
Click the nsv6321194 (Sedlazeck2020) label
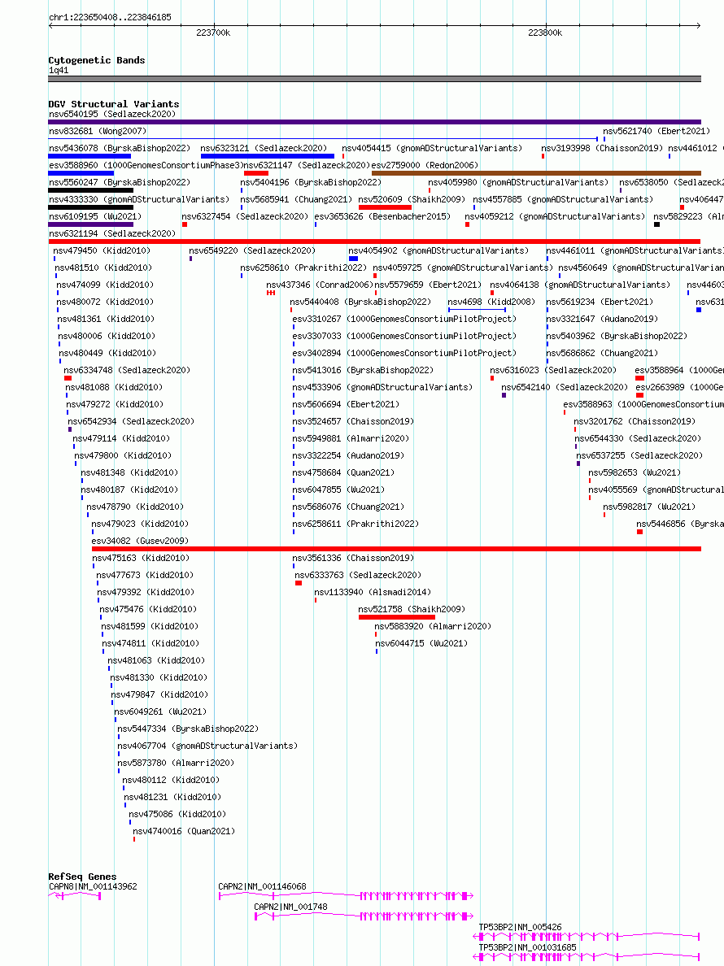click(x=112, y=234)
